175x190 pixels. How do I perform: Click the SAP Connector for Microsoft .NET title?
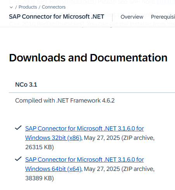click(x=57, y=17)
